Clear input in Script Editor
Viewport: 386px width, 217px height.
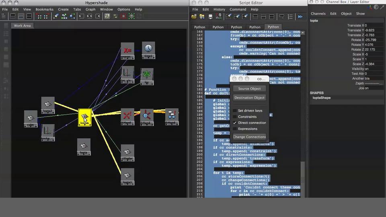(237, 17)
